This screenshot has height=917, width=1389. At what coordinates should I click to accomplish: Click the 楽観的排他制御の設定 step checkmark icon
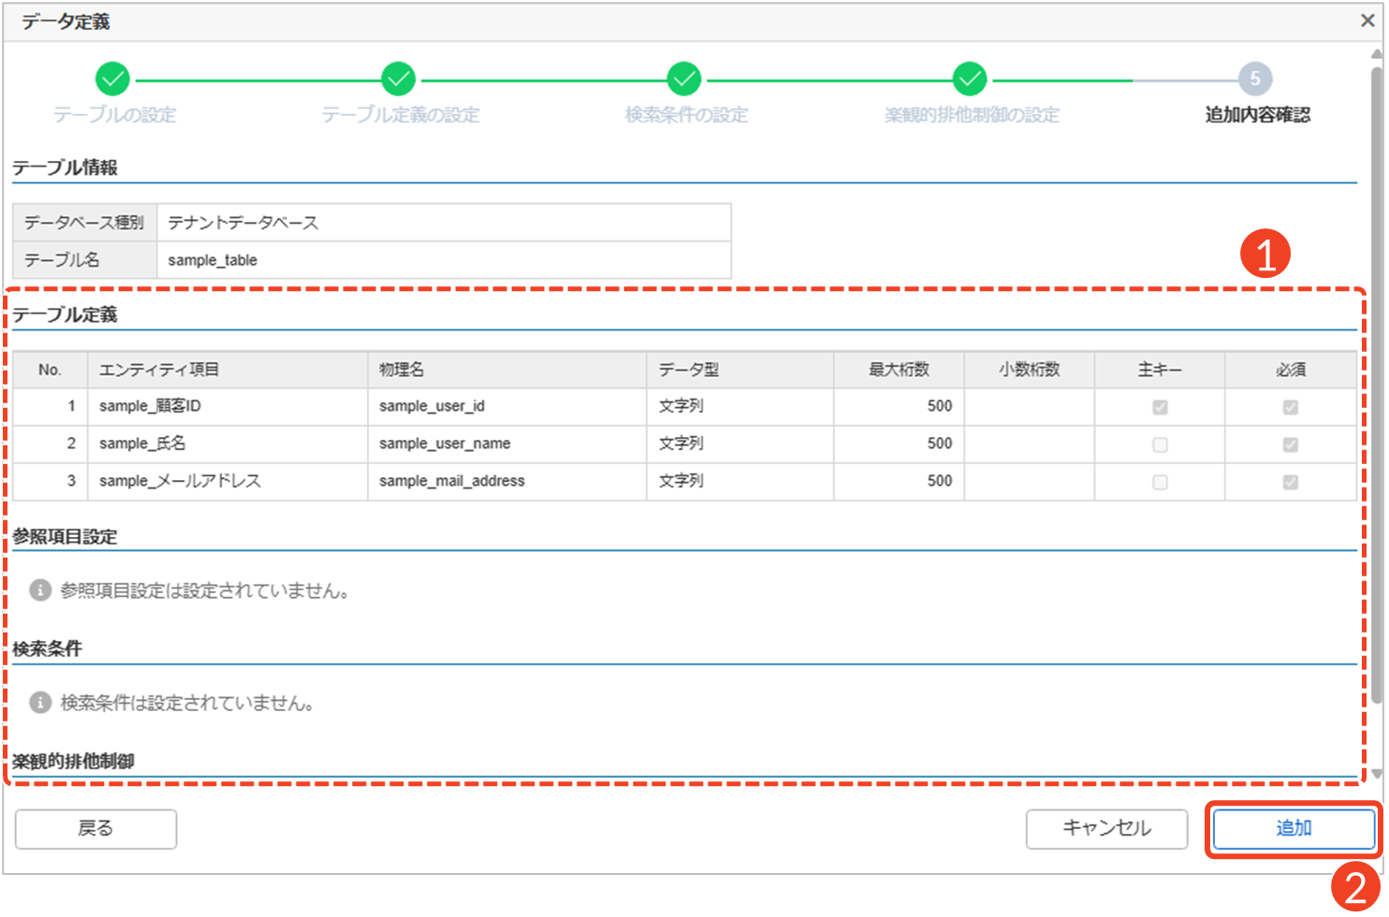point(970,80)
